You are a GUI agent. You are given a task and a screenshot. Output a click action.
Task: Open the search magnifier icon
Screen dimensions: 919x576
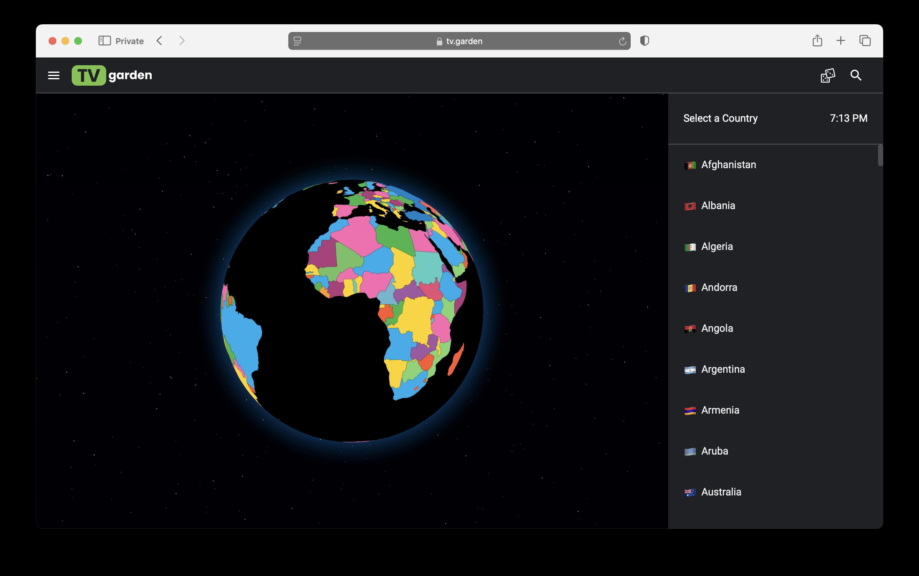point(856,75)
